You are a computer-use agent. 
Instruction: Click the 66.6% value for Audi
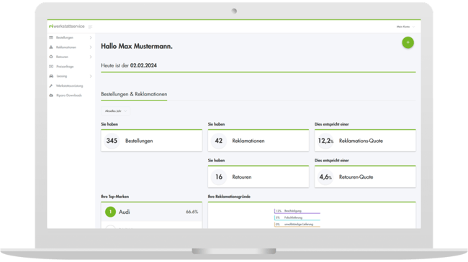coord(192,212)
